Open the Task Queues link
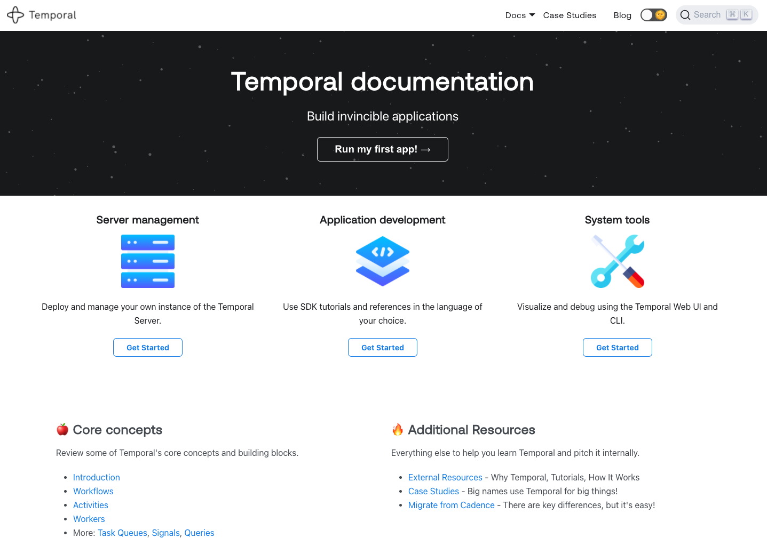This screenshot has height=546, width=767. [x=122, y=533]
